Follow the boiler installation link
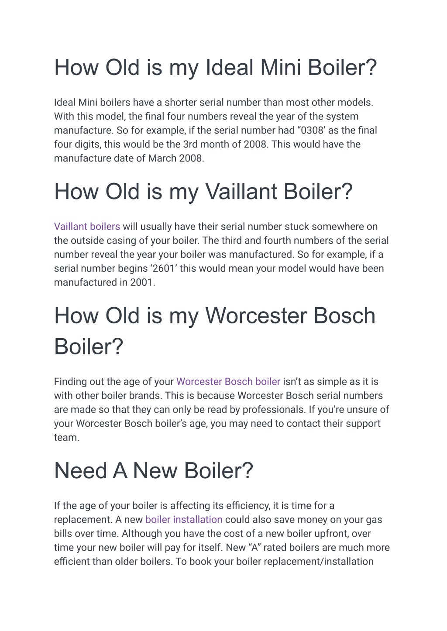Viewport: 447px width, 631px height. pyautogui.click(x=184, y=519)
